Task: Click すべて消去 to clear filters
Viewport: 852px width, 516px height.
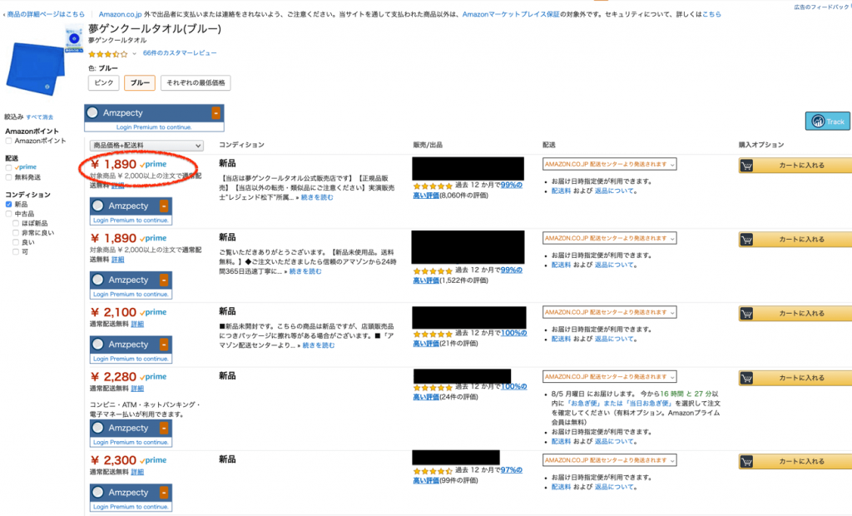Action: pos(40,117)
